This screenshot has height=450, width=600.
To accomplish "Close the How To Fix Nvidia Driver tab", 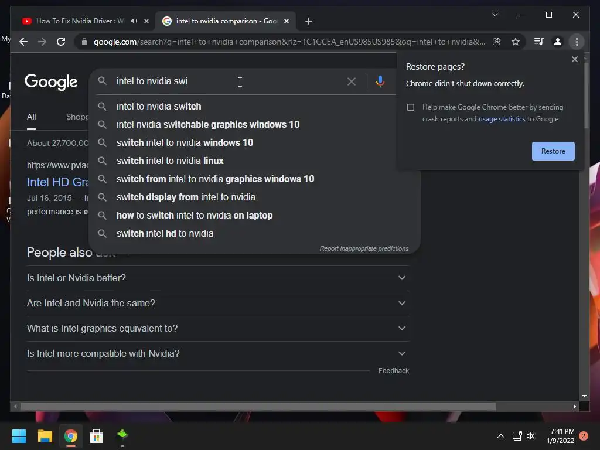I will [x=146, y=21].
